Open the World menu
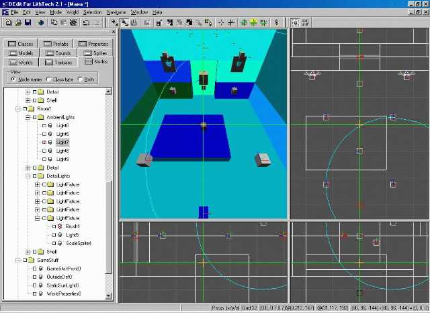 [73, 12]
